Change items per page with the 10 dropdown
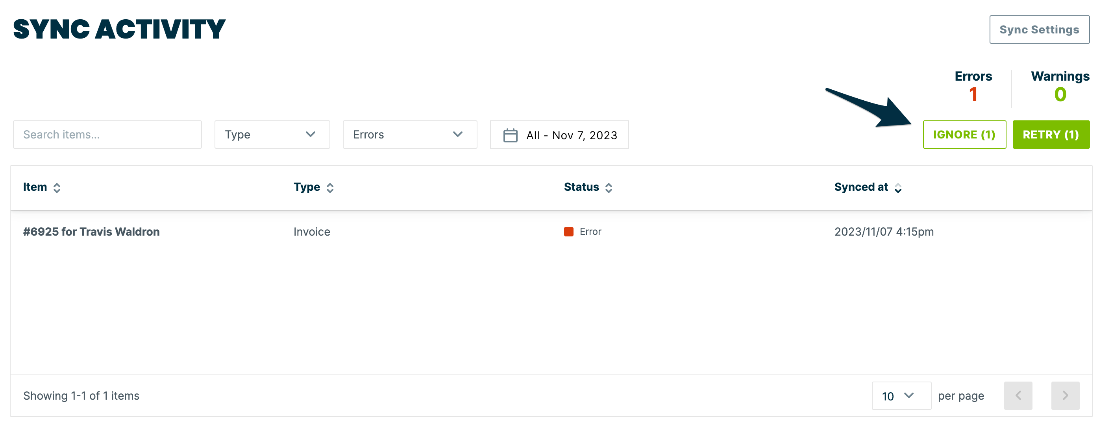The height and width of the screenshot is (439, 1112). [x=901, y=395]
